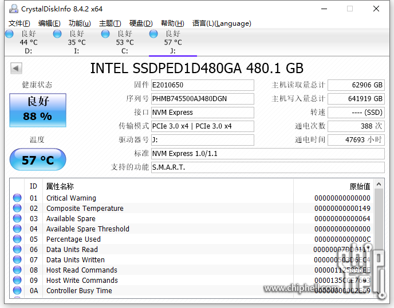Click the status icon for Available Spare row 03

[17, 218]
